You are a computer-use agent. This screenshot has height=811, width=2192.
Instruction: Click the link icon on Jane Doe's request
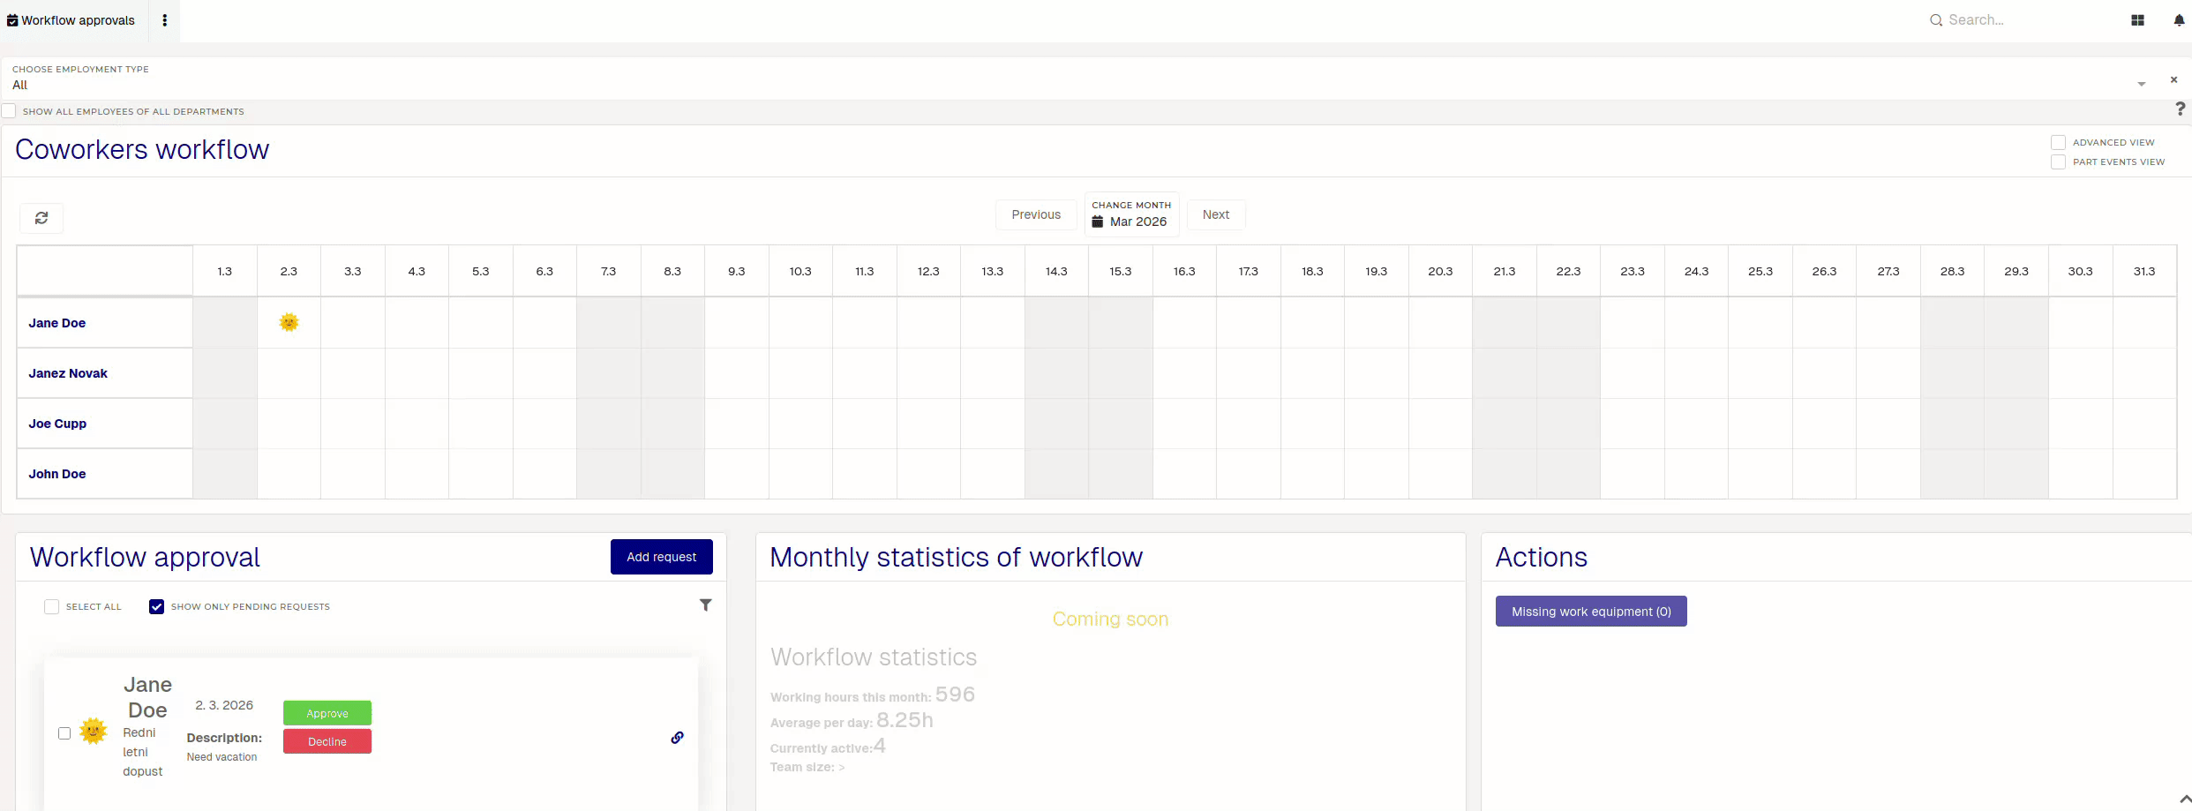[x=677, y=738]
